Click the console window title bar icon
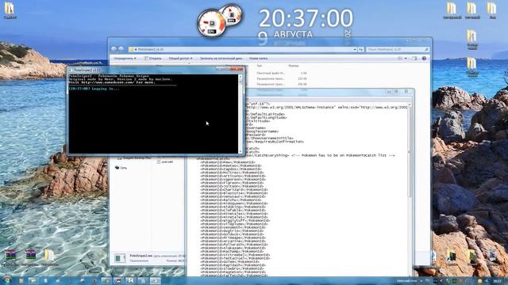This screenshot has height=285, width=508. point(71,70)
